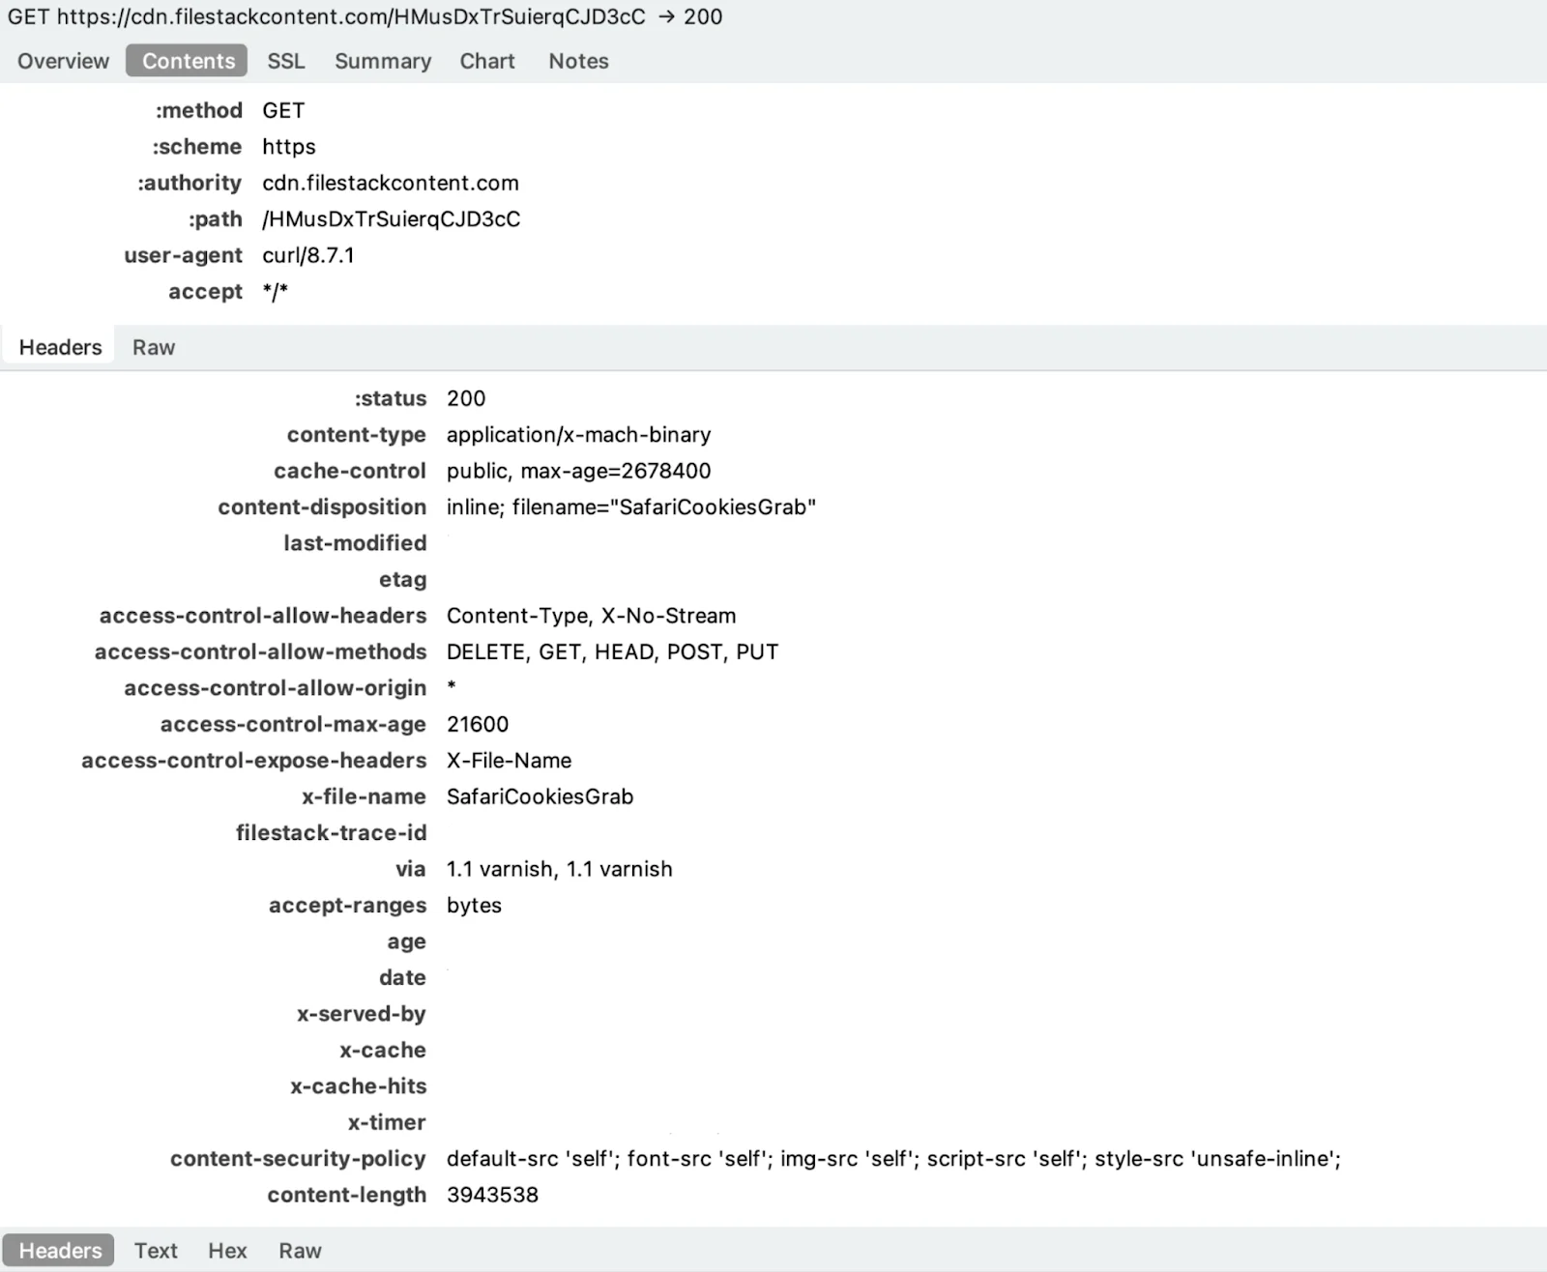Click the application/x-mach-binary content-type value
The height and width of the screenshot is (1272, 1547).
[x=578, y=435]
